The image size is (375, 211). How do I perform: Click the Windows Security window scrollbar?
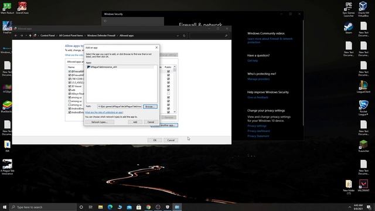coord(303,73)
